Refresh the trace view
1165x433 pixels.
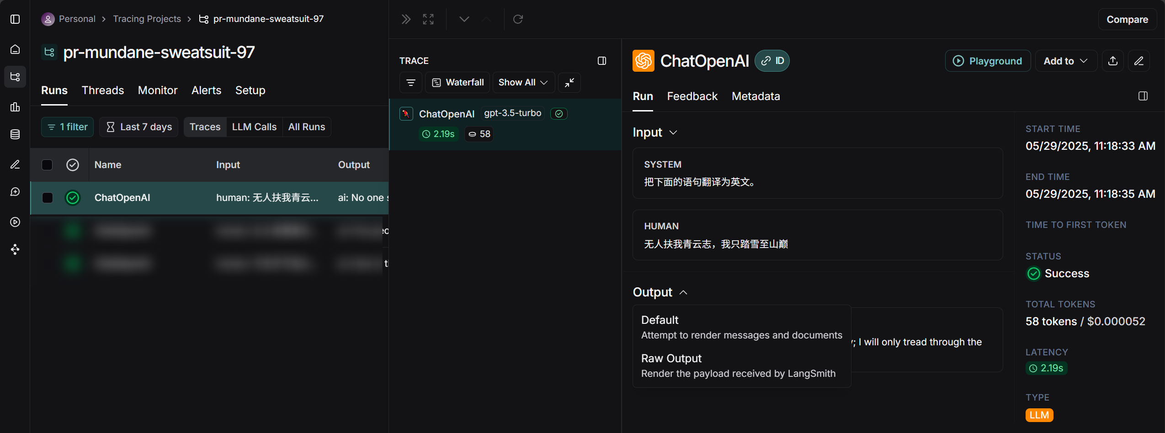click(518, 19)
